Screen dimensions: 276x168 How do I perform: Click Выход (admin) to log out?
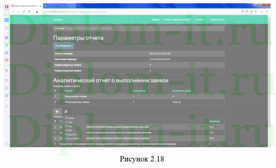pos(217,20)
